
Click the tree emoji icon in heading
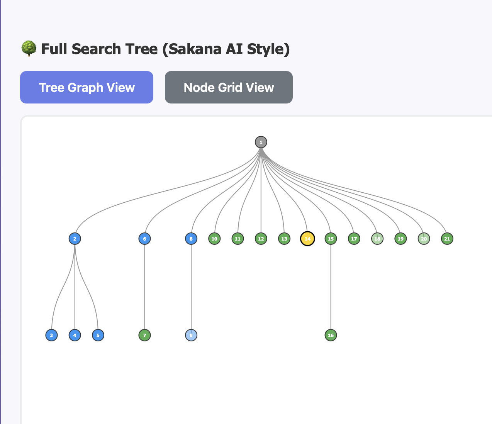pyautogui.click(x=29, y=49)
